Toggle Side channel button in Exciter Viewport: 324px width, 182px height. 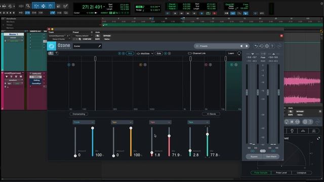click(158, 53)
